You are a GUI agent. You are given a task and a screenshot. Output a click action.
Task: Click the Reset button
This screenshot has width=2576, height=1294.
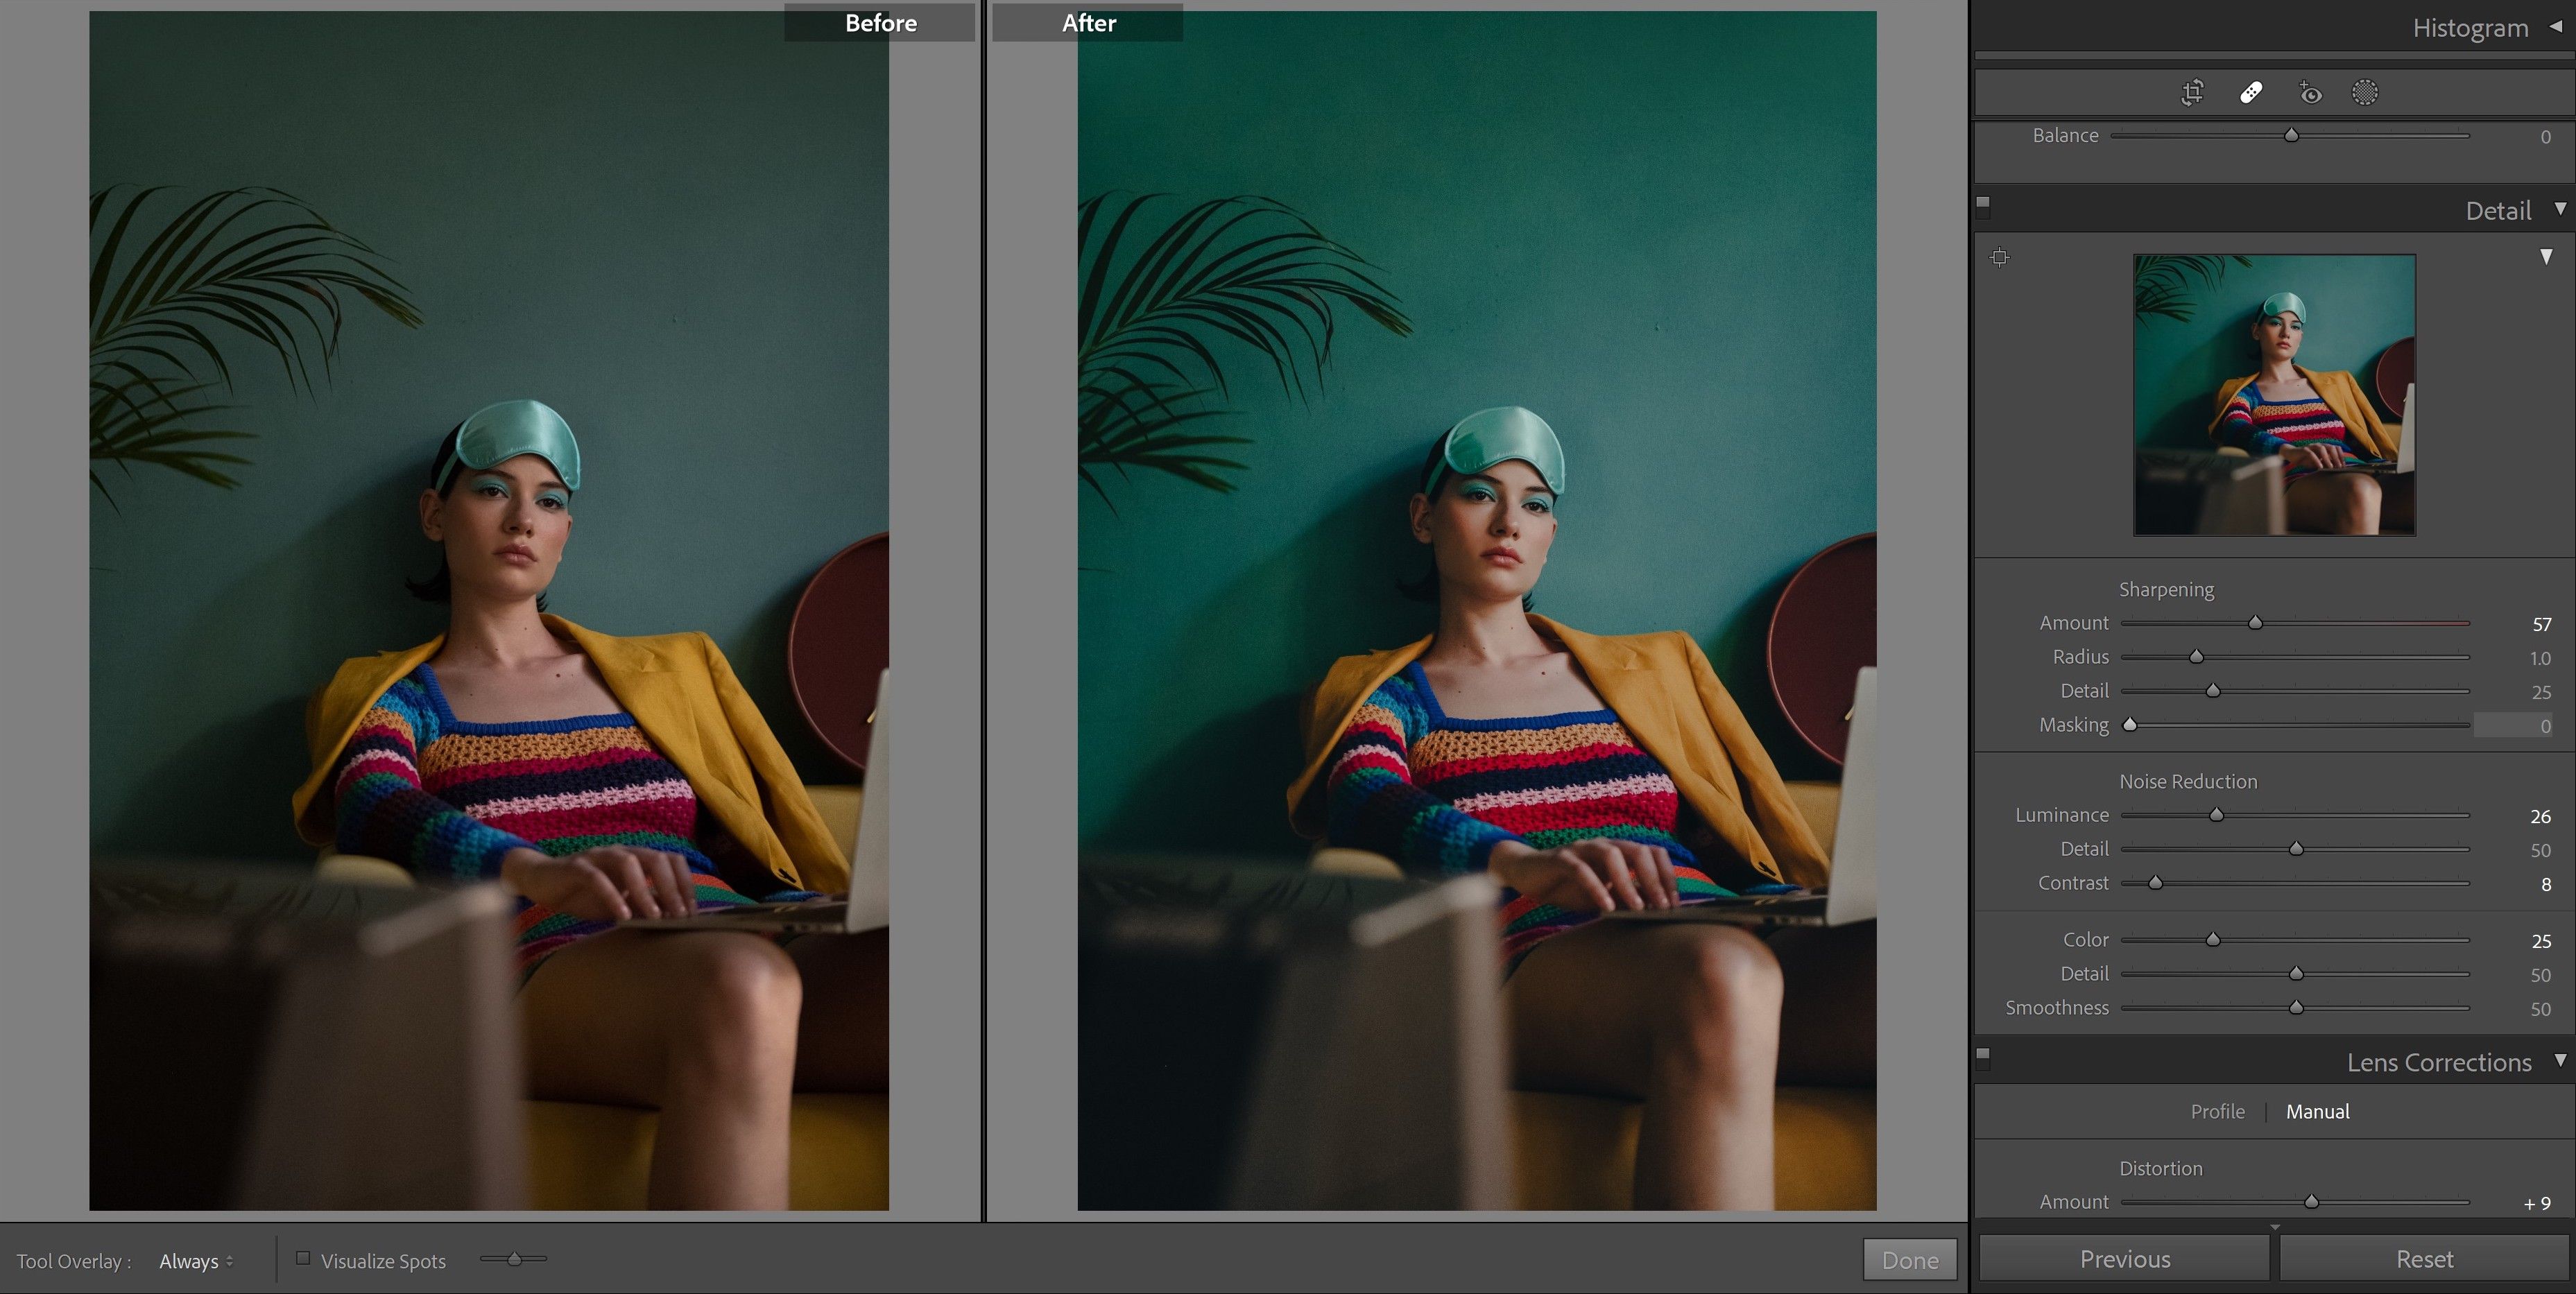click(2424, 1259)
